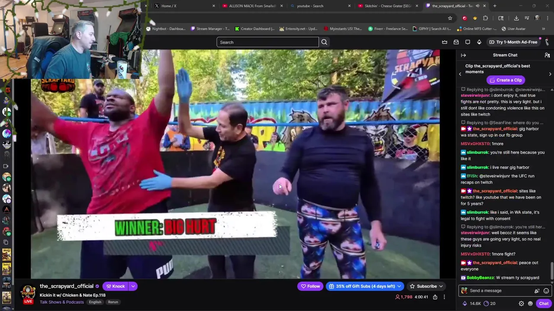Screen dimensions: 554x311
Task: Go to previous chat highlight with left chevron
Action: click(x=460, y=74)
